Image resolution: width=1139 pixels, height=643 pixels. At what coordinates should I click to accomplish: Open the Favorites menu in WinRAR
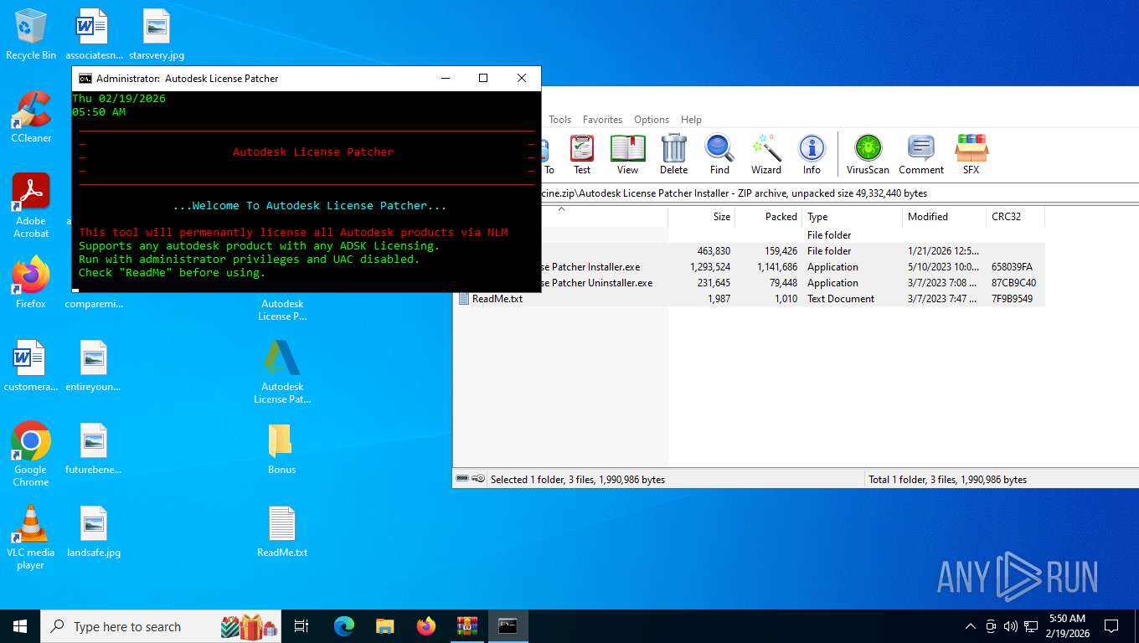pyautogui.click(x=602, y=120)
